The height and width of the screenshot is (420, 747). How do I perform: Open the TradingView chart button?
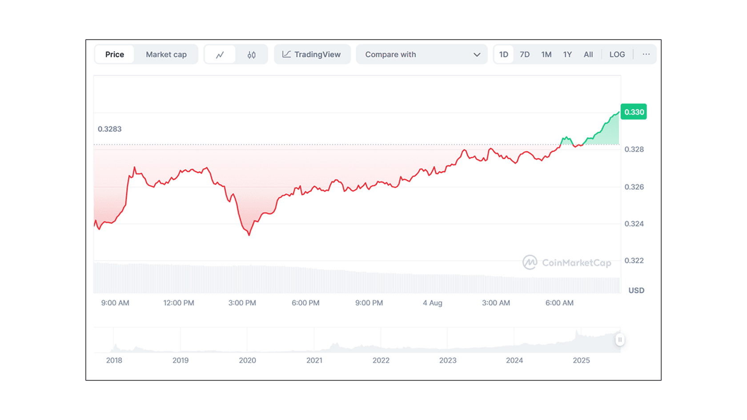click(312, 54)
